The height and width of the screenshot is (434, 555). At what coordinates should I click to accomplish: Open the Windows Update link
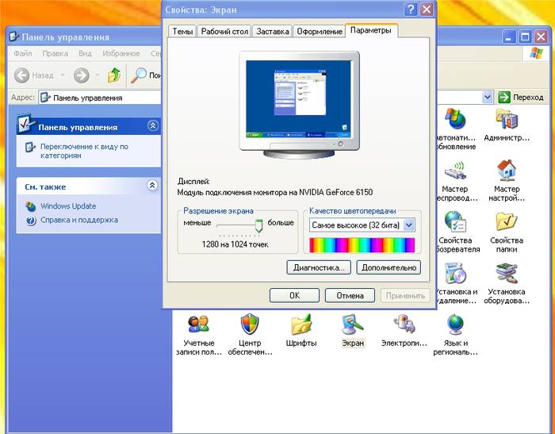pyautogui.click(x=68, y=206)
